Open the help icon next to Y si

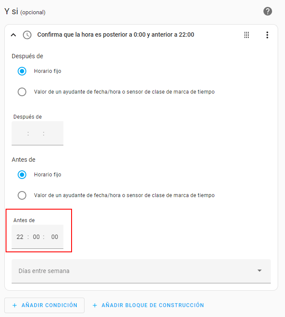[268, 11]
